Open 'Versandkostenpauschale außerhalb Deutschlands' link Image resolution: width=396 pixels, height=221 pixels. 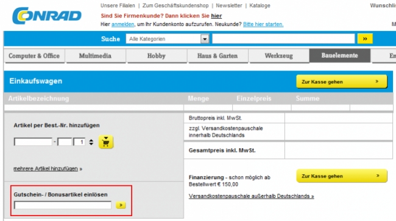pos(251,196)
